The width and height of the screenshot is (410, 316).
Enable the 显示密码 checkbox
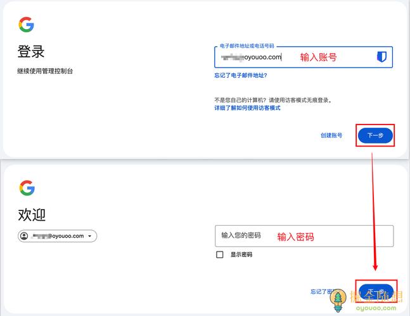[x=220, y=255]
